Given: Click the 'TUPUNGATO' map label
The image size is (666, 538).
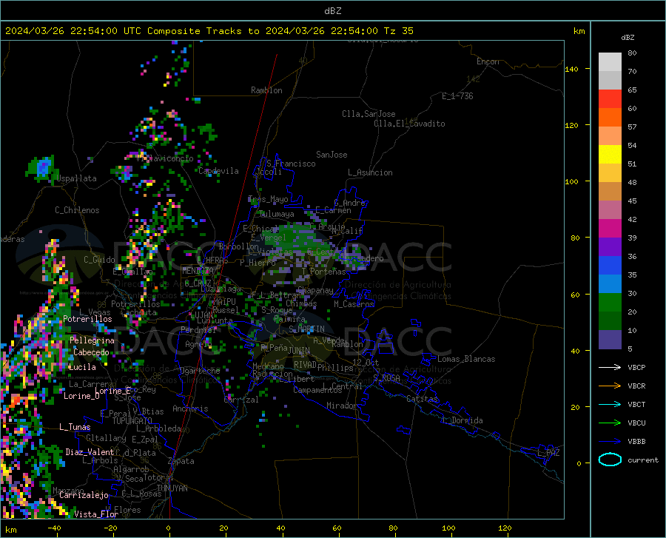Looking at the screenshot, I should coord(132,421).
